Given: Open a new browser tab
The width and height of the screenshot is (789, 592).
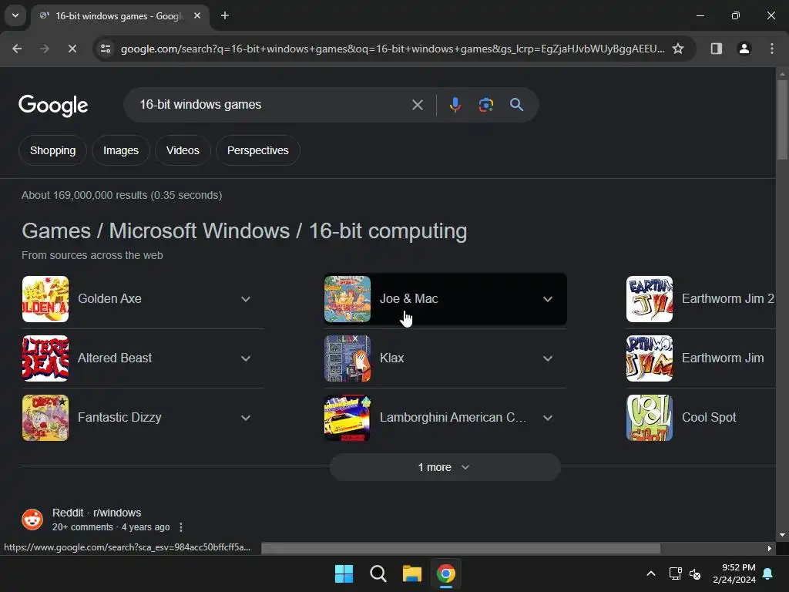Looking at the screenshot, I should tap(225, 15).
